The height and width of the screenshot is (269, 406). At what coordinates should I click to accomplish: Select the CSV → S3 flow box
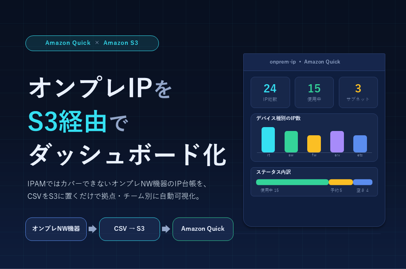click(x=130, y=229)
